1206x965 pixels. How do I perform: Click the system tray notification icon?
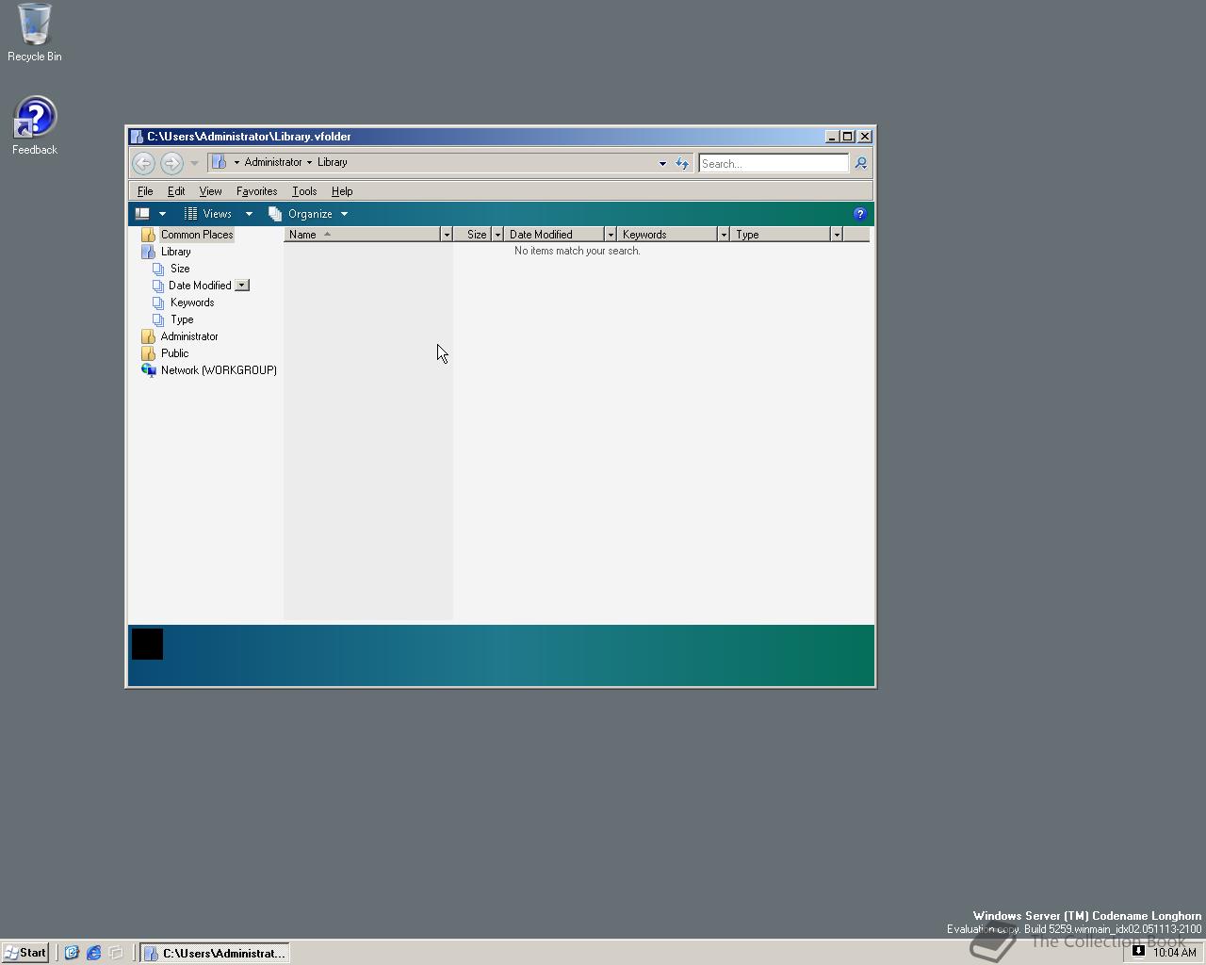(1138, 951)
